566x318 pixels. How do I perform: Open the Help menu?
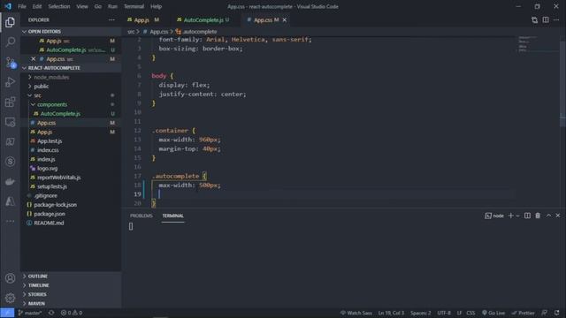point(156,6)
